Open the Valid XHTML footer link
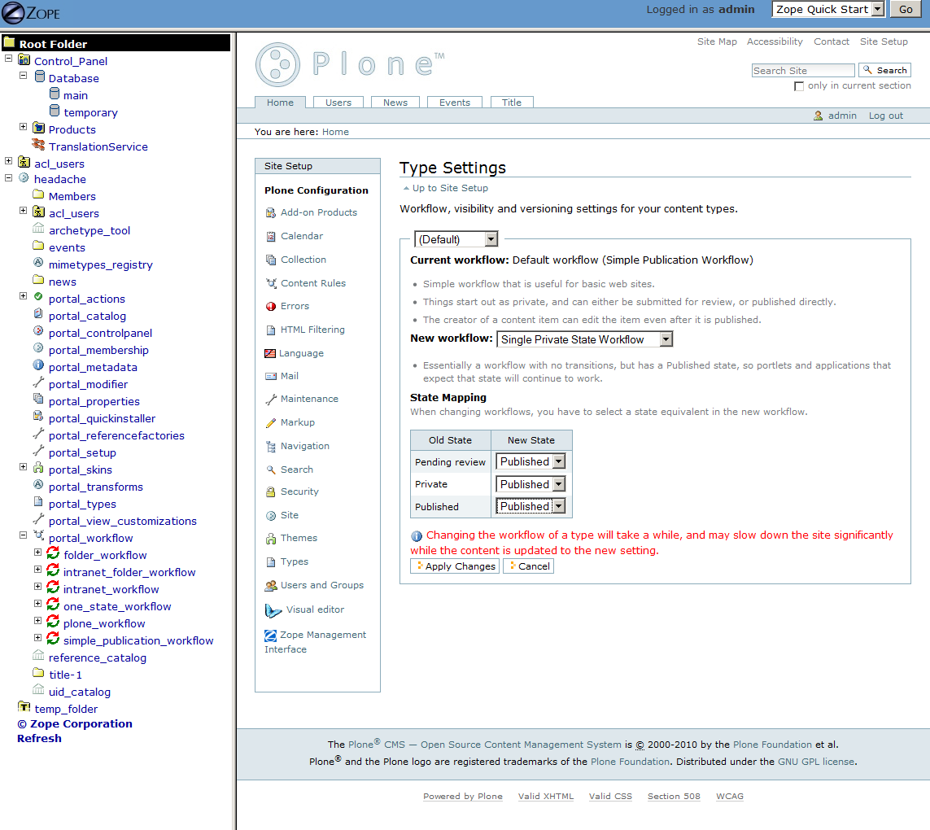 (x=546, y=796)
